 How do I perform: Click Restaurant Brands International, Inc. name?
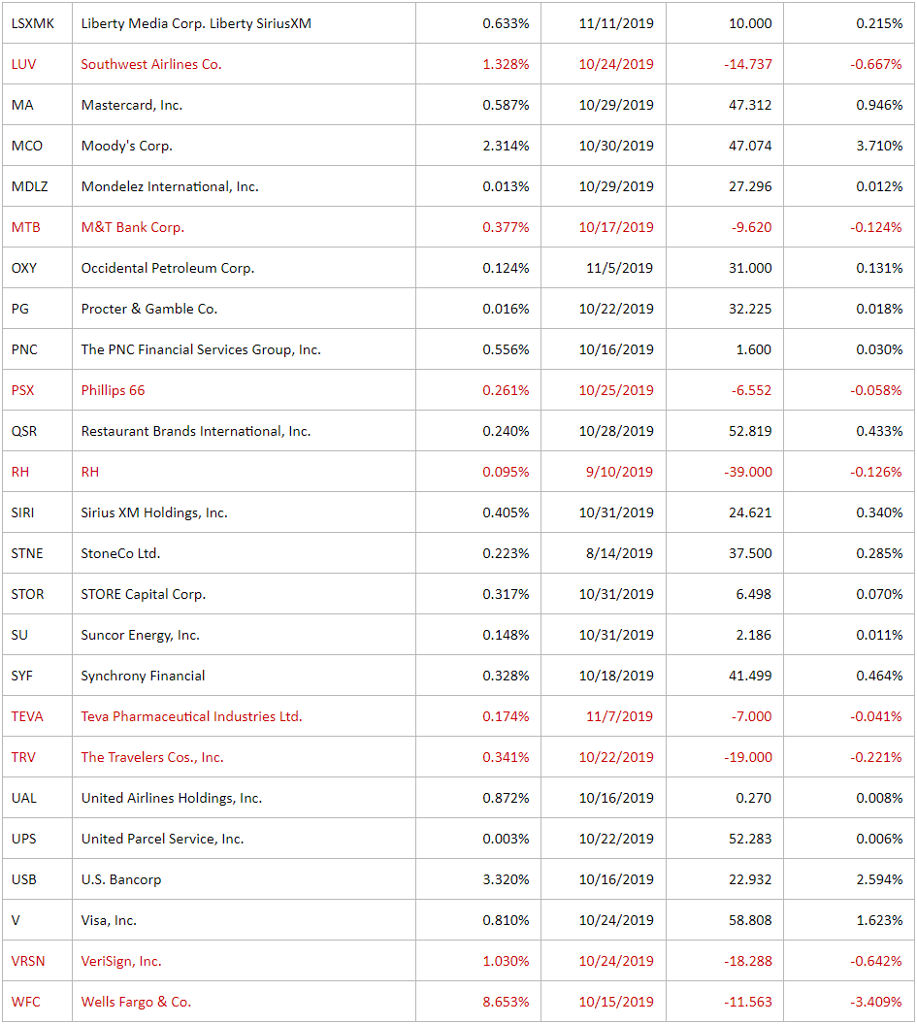tap(195, 431)
